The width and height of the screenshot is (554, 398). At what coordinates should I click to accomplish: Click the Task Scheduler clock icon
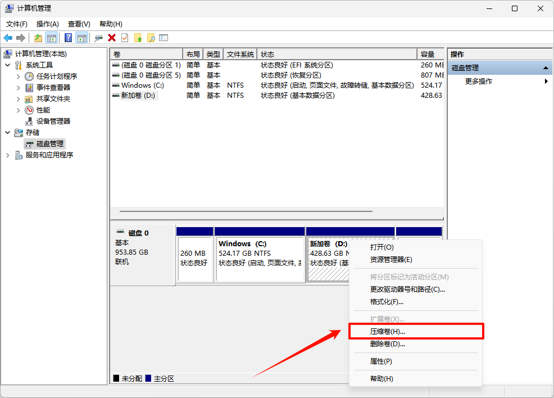(29, 76)
